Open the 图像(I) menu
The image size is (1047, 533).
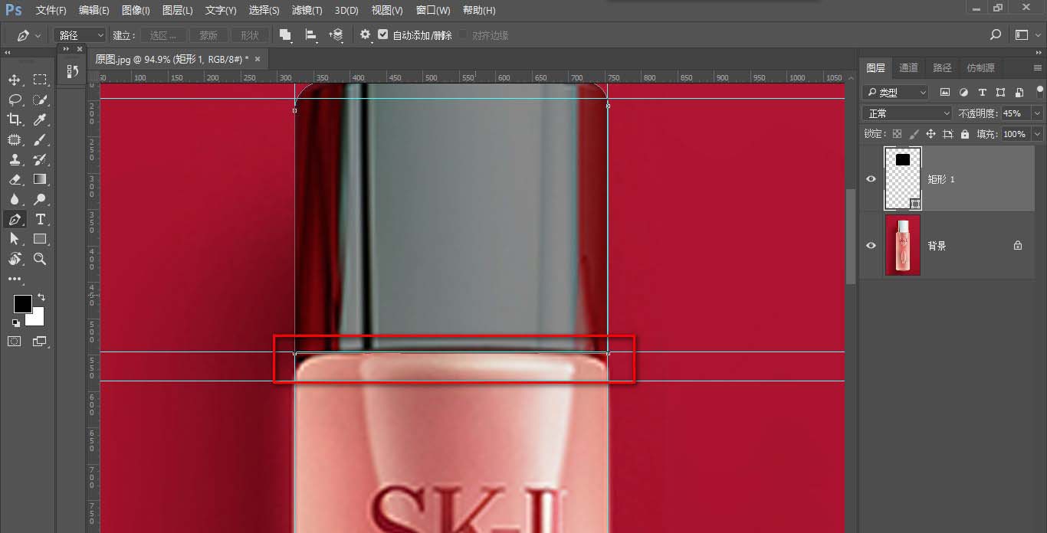coord(136,11)
